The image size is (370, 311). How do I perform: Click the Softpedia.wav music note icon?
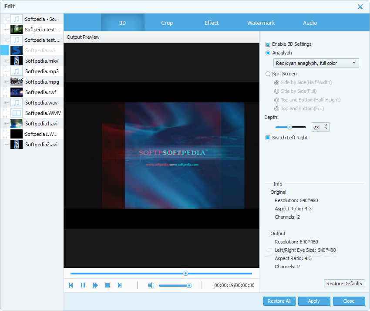17,103
